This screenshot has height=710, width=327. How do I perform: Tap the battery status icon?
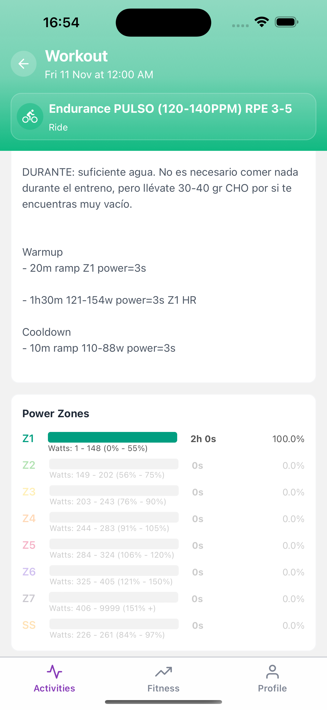point(286,22)
